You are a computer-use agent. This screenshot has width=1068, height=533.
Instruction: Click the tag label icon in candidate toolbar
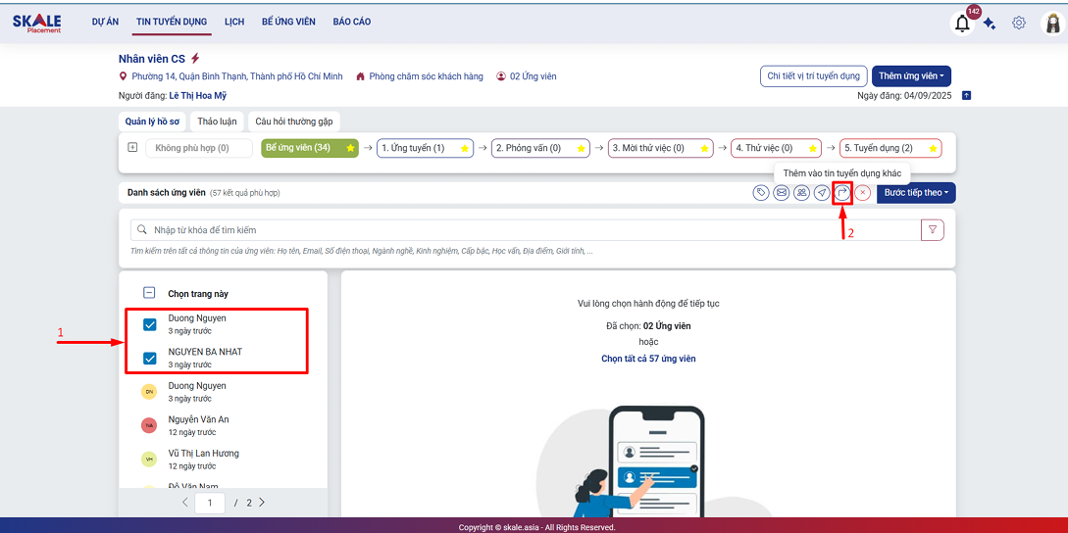[x=761, y=193]
